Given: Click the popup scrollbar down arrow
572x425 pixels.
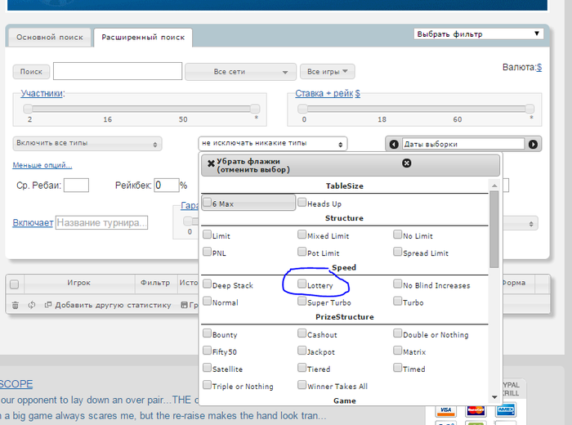Looking at the screenshot, I should (494, 397).
